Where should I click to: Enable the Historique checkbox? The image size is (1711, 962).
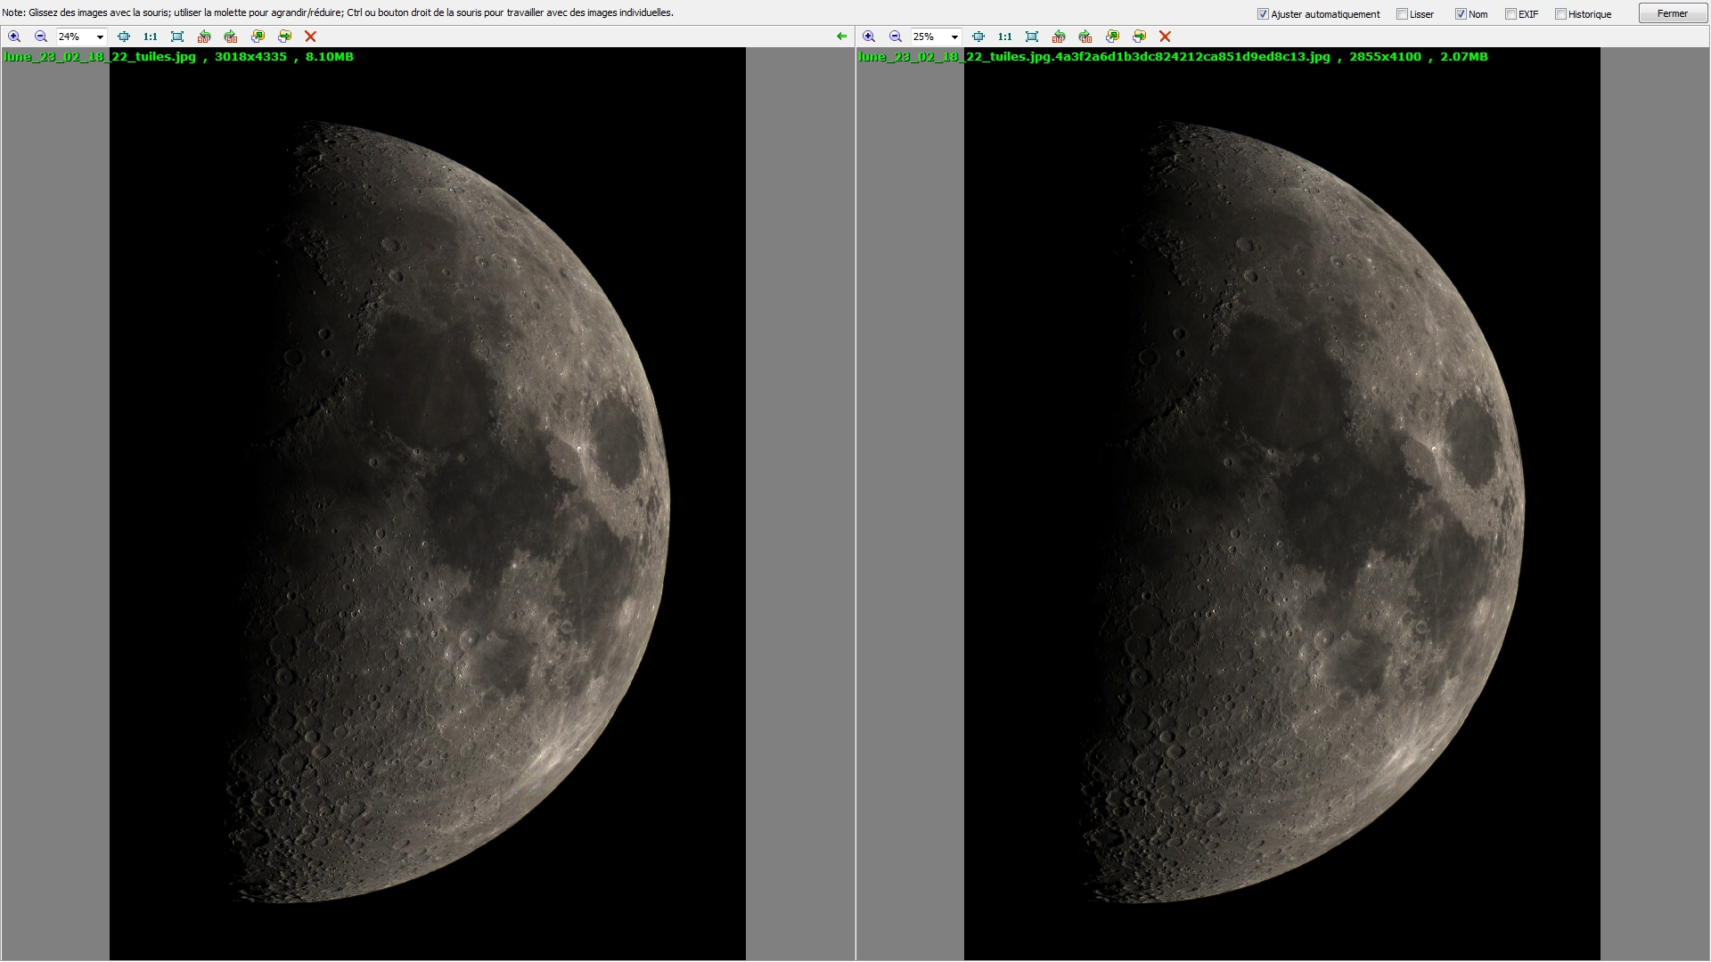pyautogui.click(x=1560, y=13)
